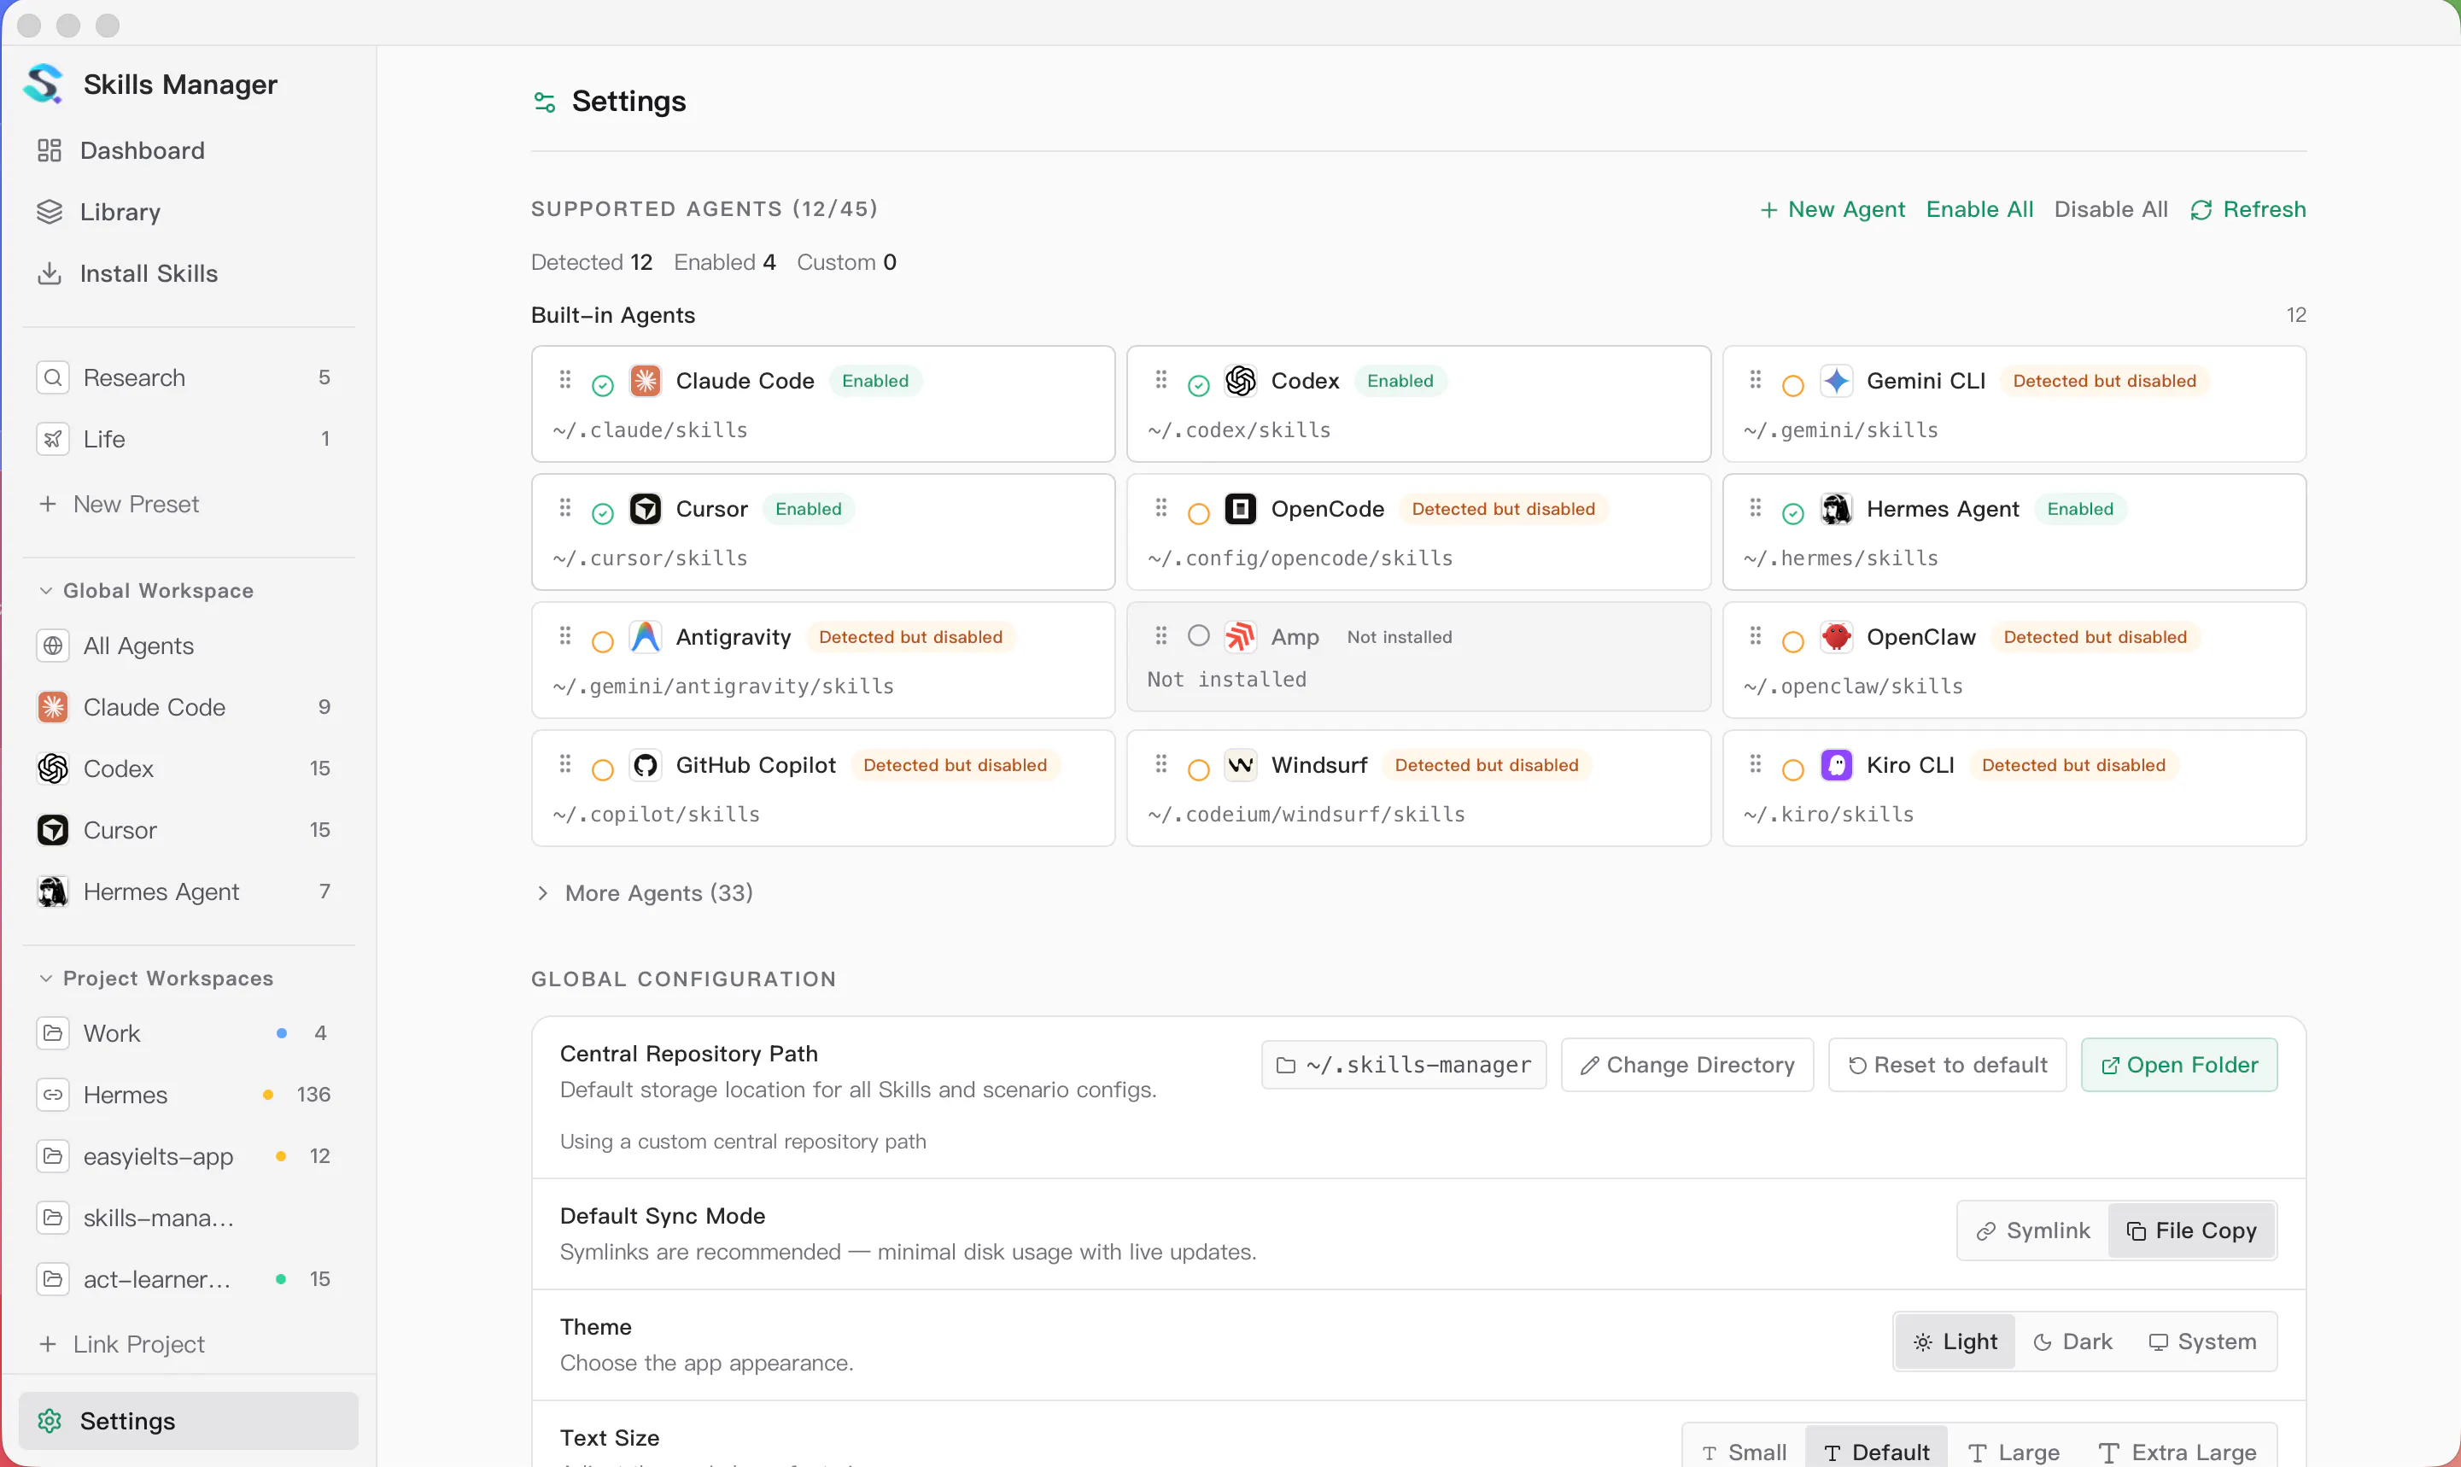Select the Research preset
The height and width of the screenshot is (1467, 2461).
point(188,377)
